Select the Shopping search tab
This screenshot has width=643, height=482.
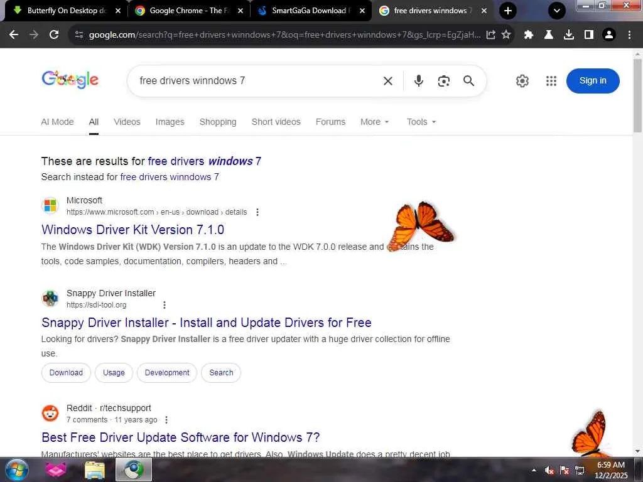click(x=218, y=122)
